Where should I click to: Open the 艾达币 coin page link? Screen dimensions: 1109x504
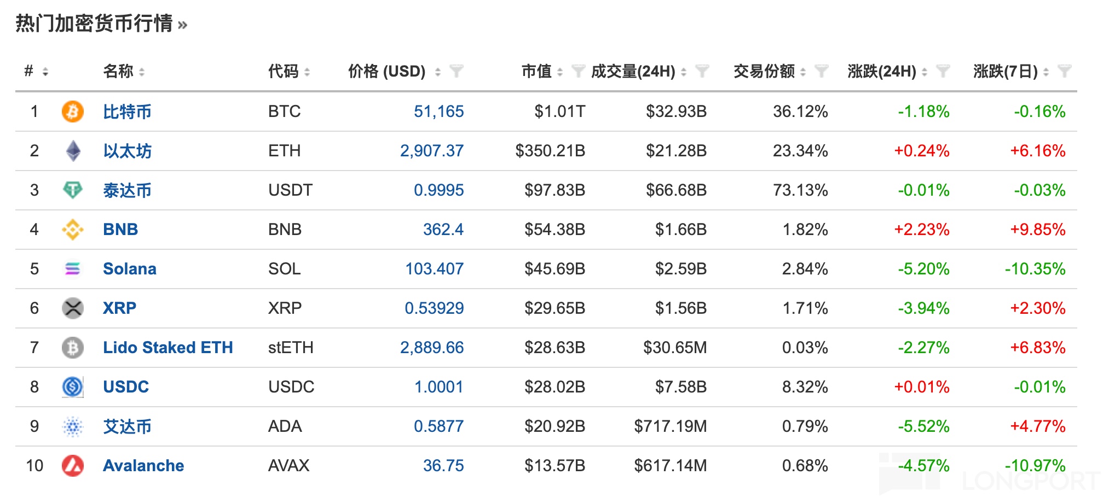pyautogui.click(x=127, y=426)
